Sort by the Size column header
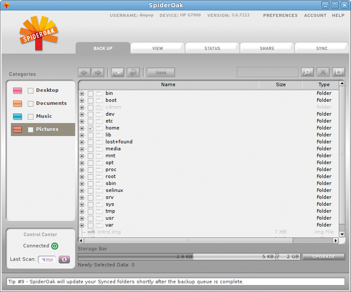Screen dimensions: 351x292 pyautogui.click(x=280, y=85)
